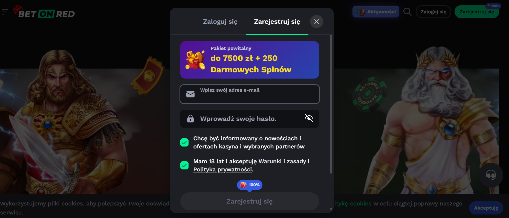Click the BetOnRed logo
509x218 pixels.
coord(44,12)
